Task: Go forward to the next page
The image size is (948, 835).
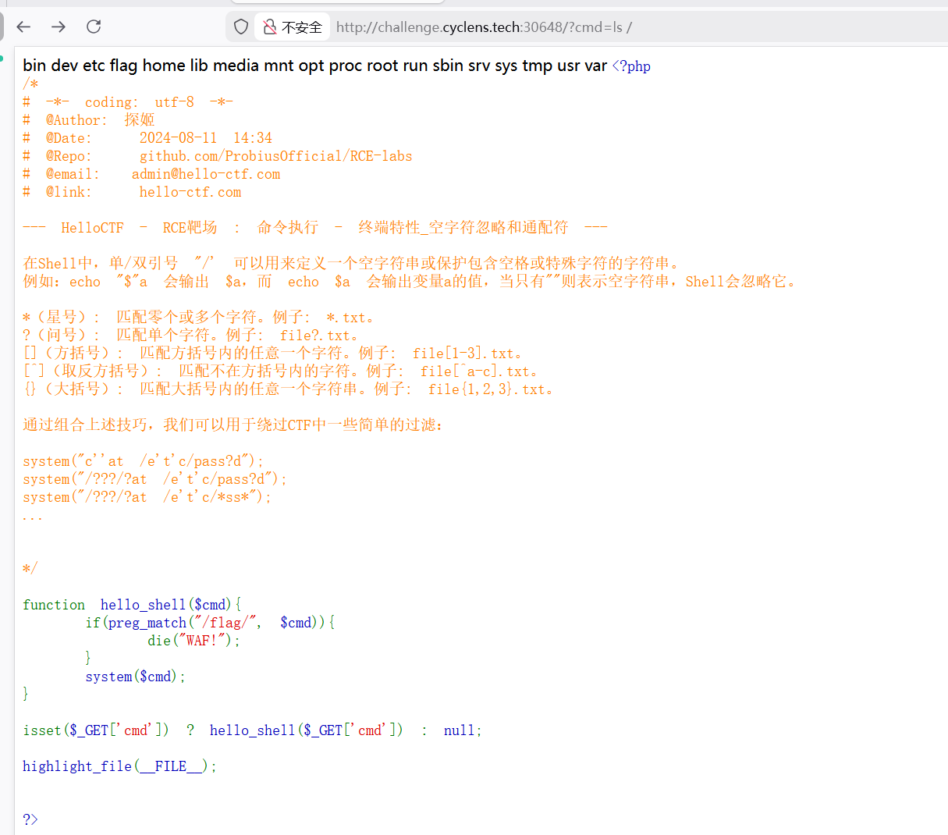Action: click(x=59, y=27)
